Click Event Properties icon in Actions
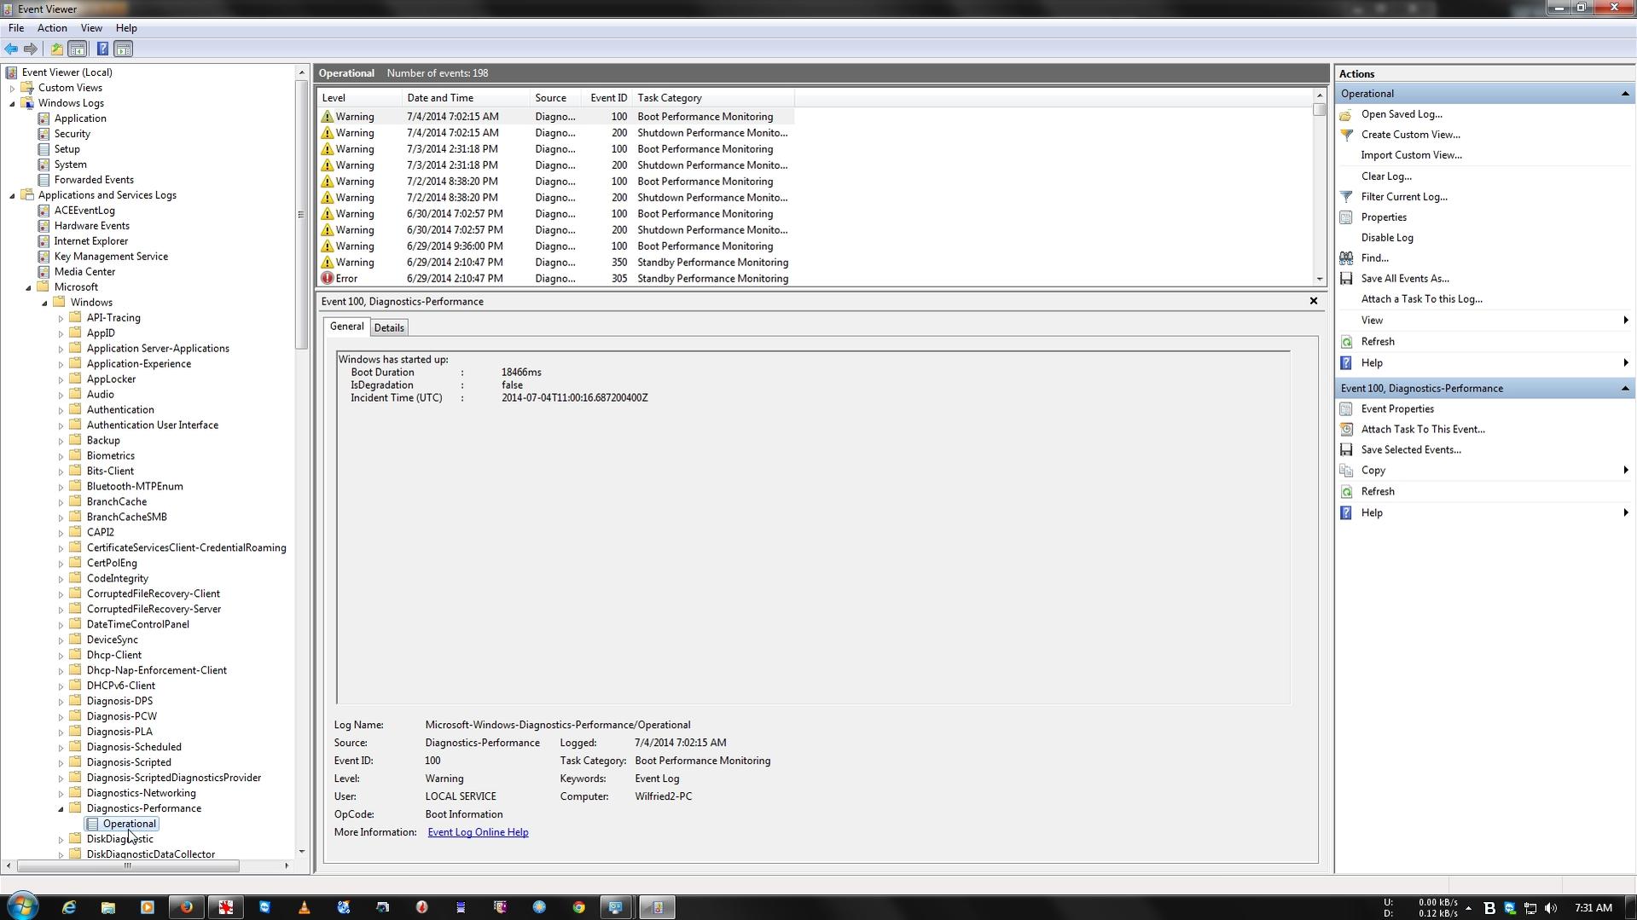 [1346, 409]
